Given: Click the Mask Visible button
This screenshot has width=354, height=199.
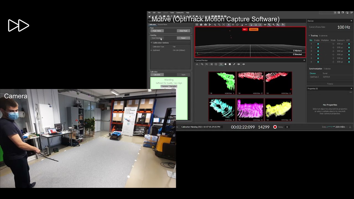Looking at the screenshot, I should click(x=157, y=31).
